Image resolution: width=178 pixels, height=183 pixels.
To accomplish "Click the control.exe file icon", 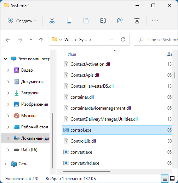I will coord(66,130).
